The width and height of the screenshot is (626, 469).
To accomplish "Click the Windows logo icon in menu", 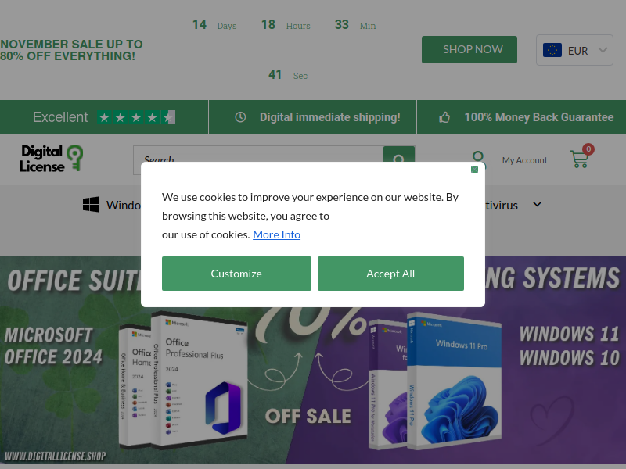I will click(91, 205).
